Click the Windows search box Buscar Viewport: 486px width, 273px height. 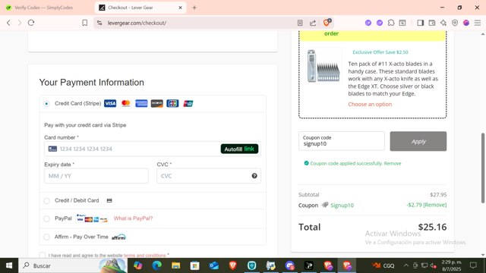73,265
